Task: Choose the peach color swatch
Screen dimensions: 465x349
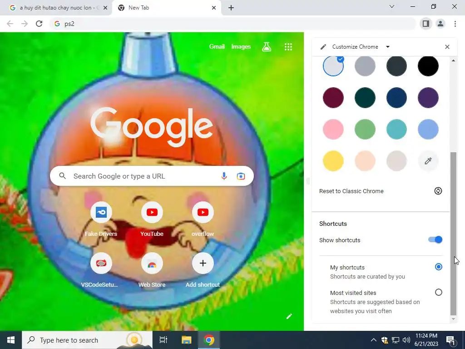Action: point(365,161)
